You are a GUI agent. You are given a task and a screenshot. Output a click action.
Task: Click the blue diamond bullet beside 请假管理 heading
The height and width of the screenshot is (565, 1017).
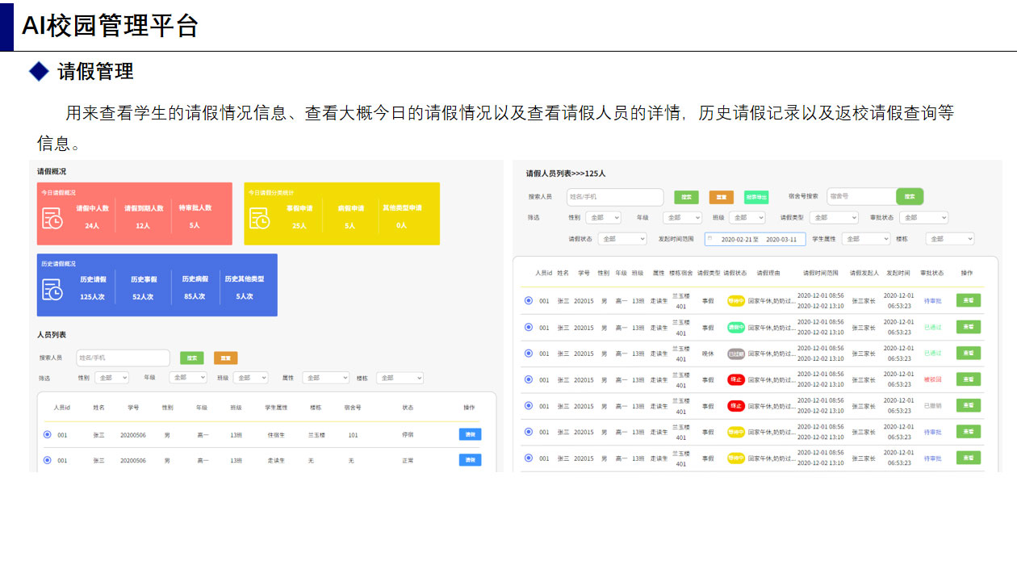(39, 71)
